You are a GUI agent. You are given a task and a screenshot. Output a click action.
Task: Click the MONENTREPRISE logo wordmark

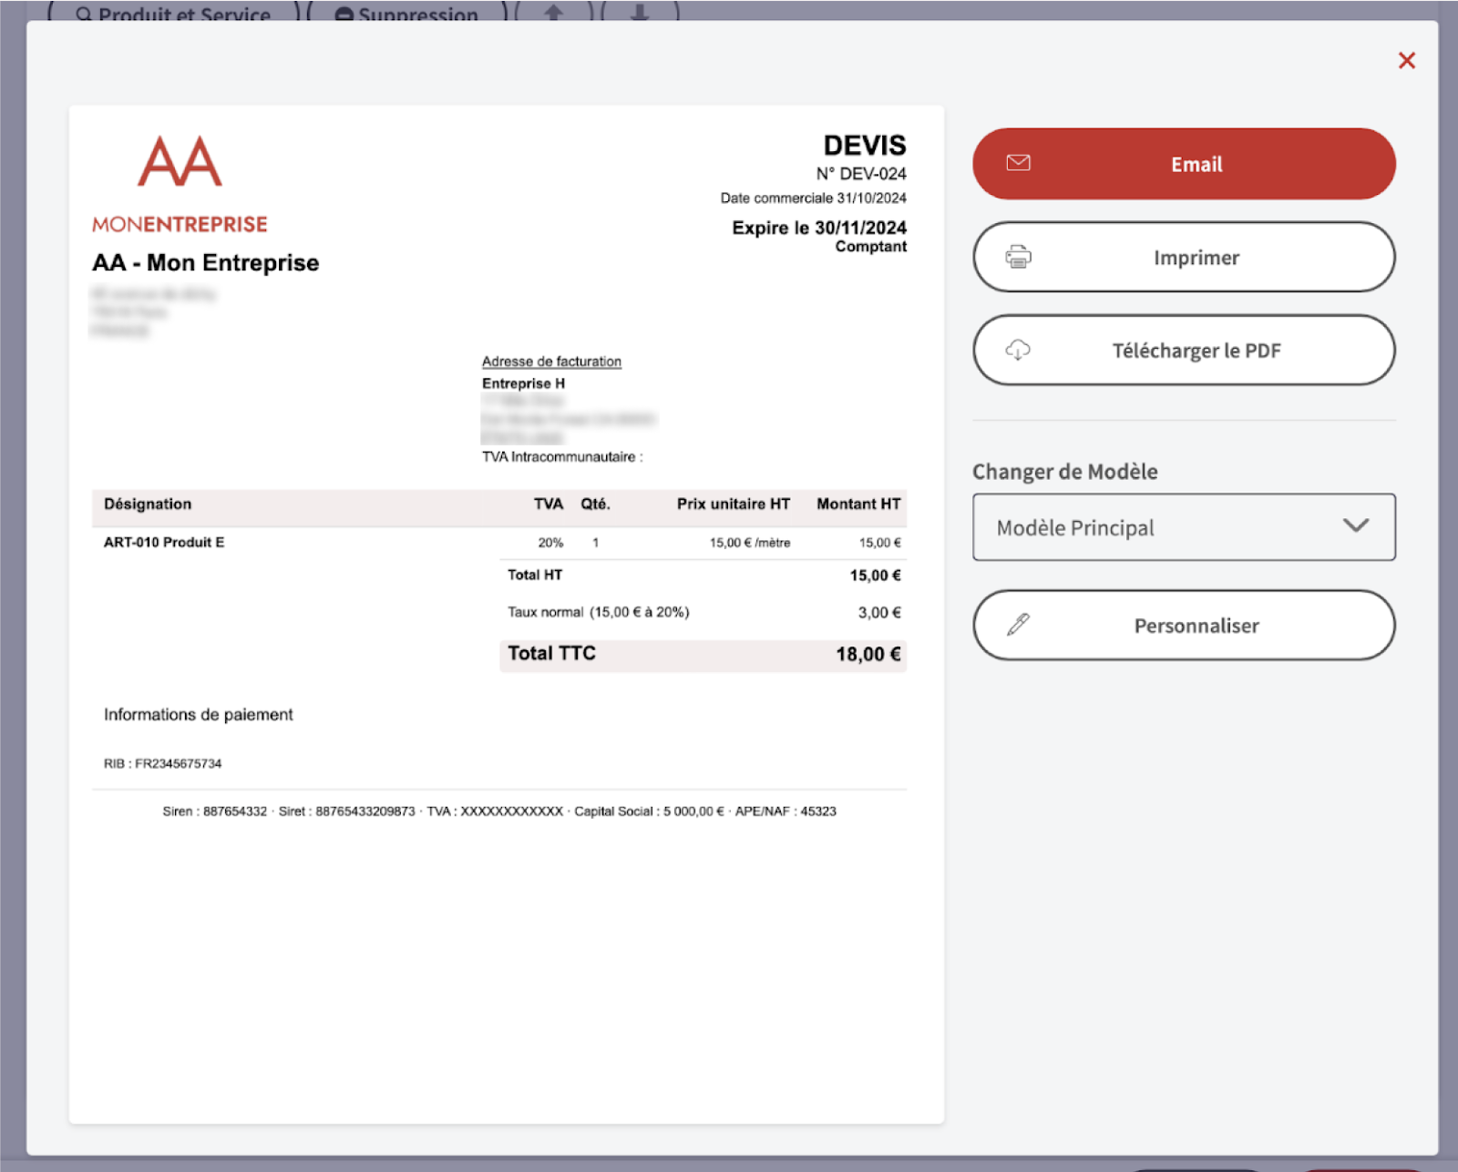pyautogui.click(x=180, y=224)
